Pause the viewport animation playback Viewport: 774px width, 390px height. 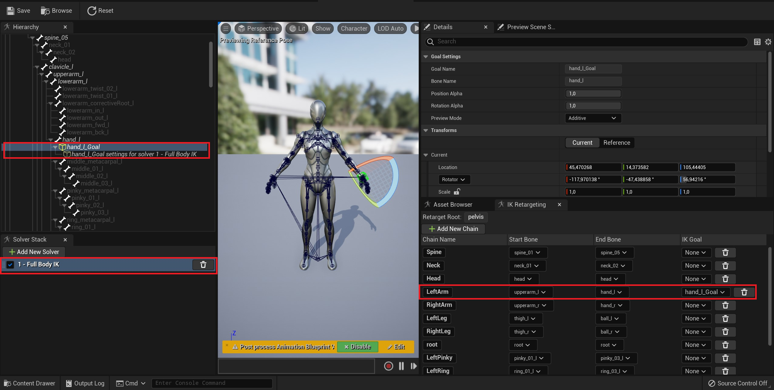click(401, 366)
